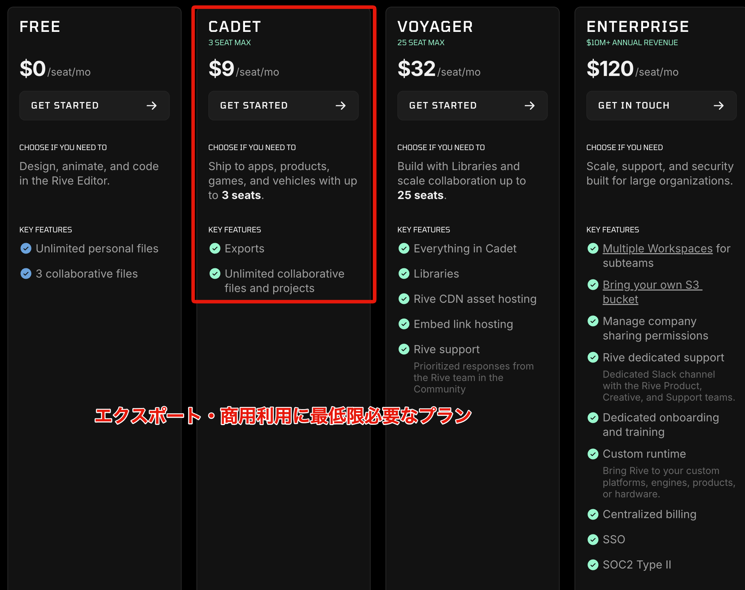
Task: Click the 'Centralized billing' feature text
Action: (649, 514)
